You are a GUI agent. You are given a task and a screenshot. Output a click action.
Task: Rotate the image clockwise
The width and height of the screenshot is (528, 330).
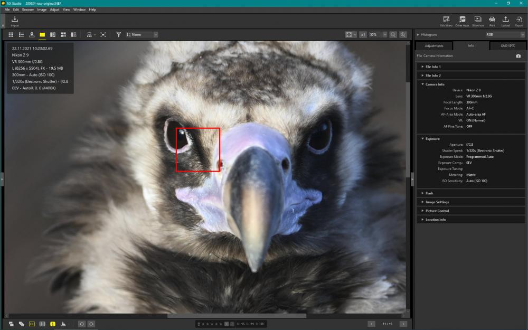(91, 324)
